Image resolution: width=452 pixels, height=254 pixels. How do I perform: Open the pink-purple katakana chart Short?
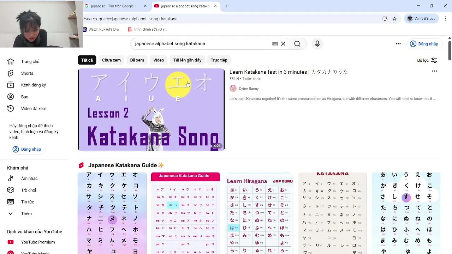point(112,213)
